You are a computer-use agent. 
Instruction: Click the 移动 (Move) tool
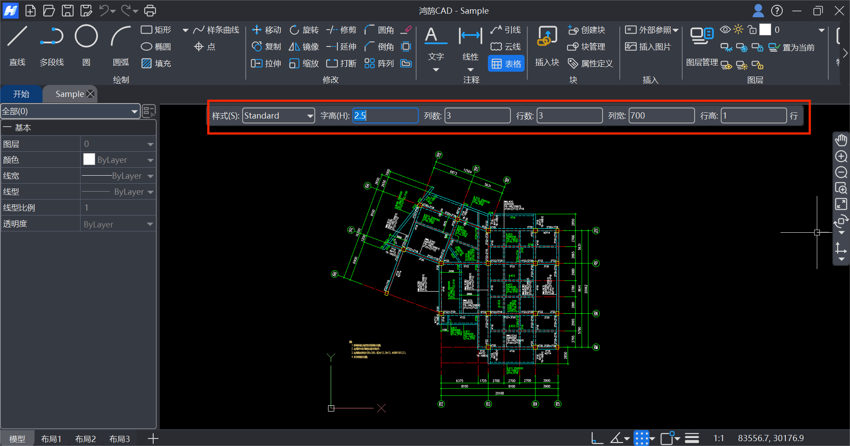[x=267, y=30]
